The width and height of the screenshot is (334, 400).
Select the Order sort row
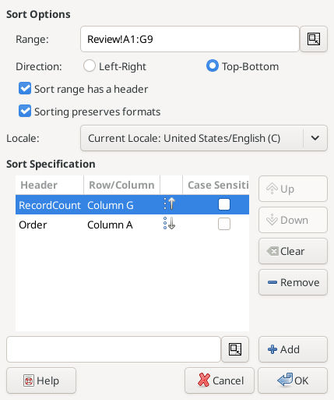[132, 224]
